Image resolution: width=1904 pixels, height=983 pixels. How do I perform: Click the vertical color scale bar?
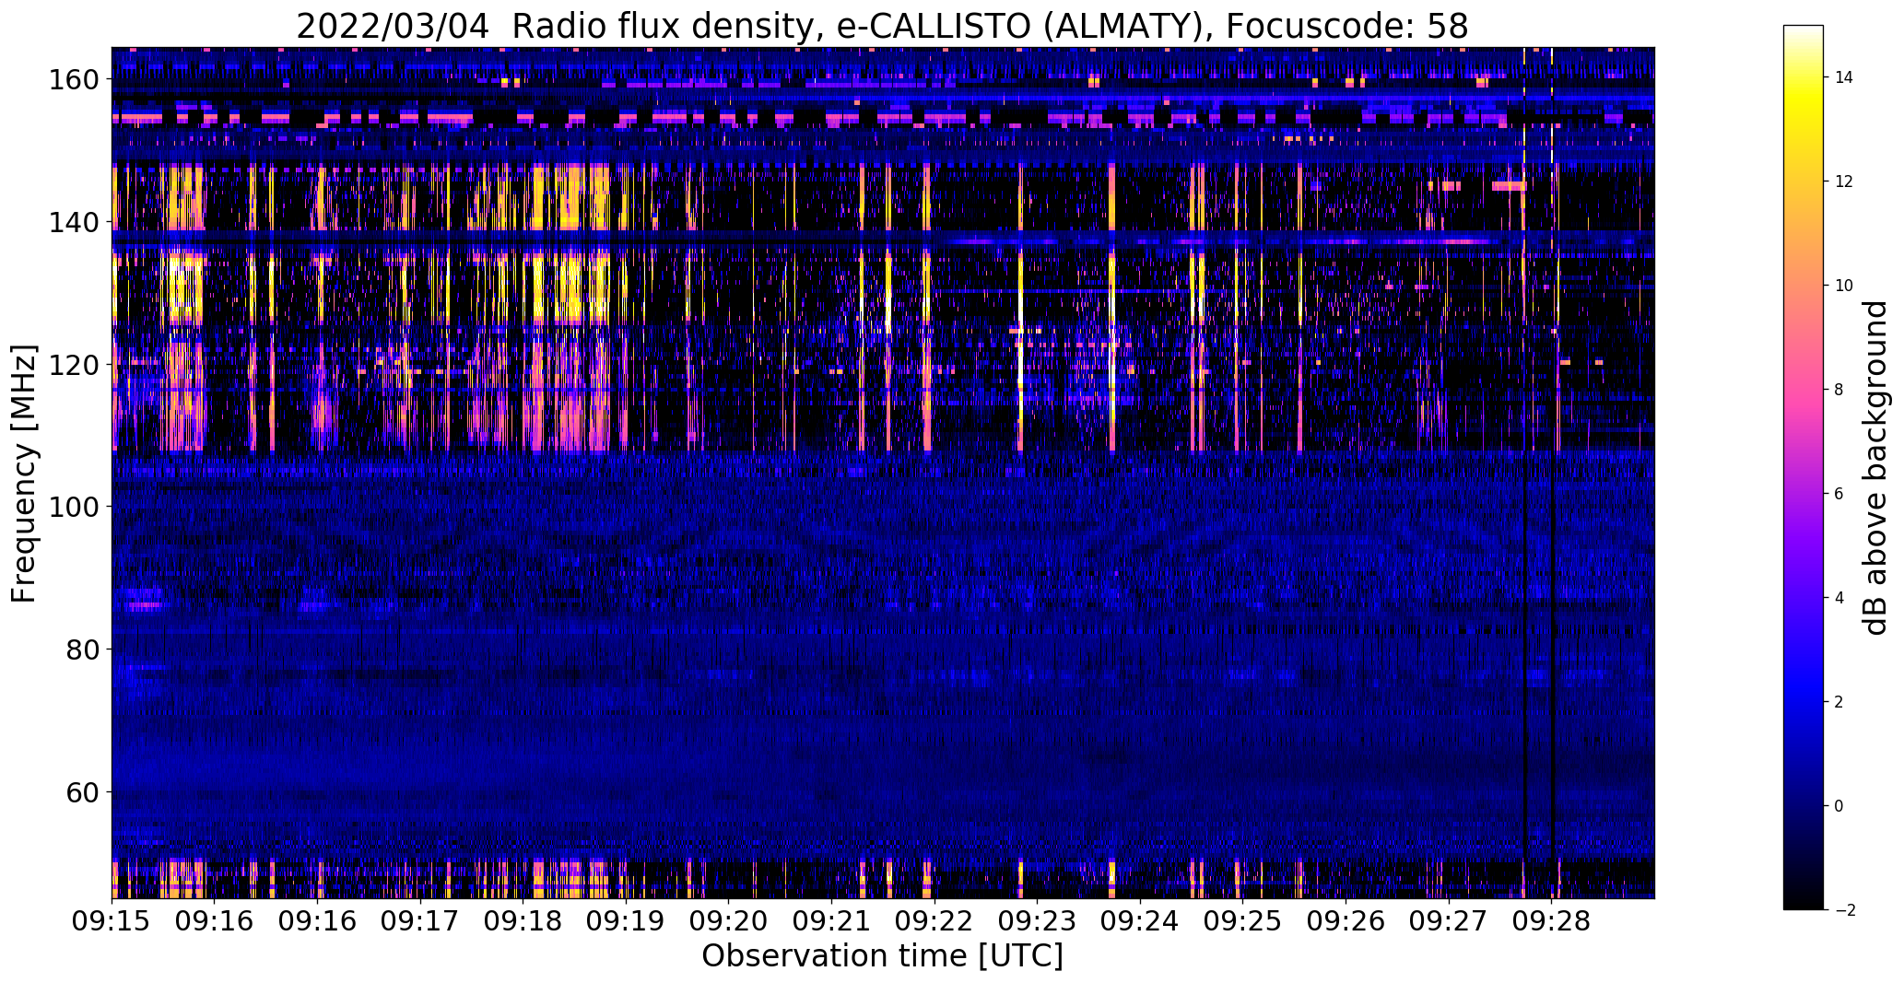pos(1804,468)
